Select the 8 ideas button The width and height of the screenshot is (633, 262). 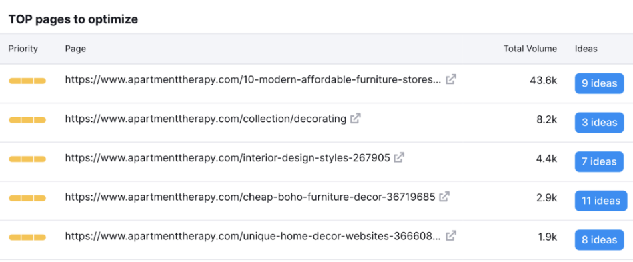point(600,240)
